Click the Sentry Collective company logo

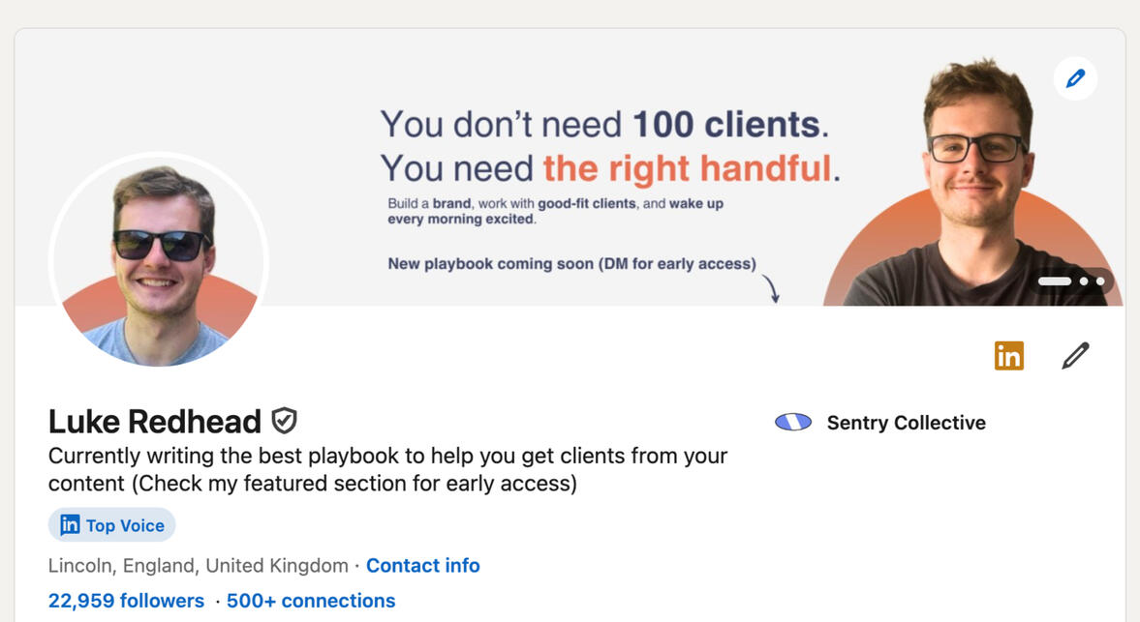pyautogui.click(x=793, y=423)
